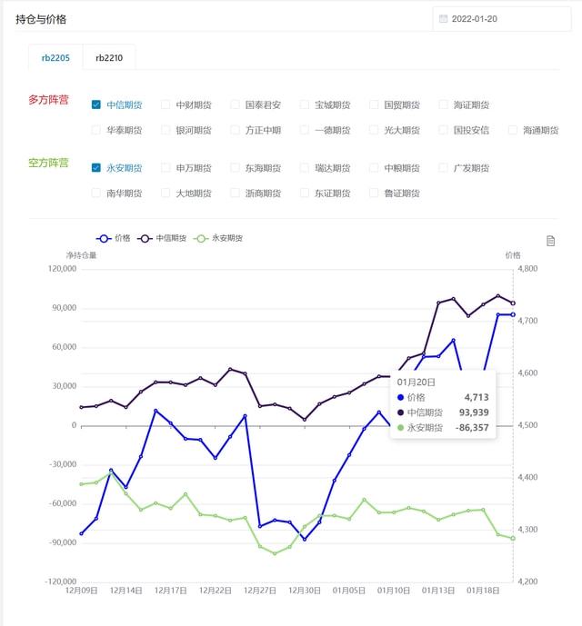Switch to the rb2205 tab
The height and width of the screenshot is (626, 582).
pos(55,58)
